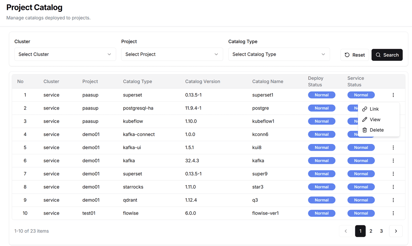
Task: Go to page 2
Action: click(x=371, y=231)
